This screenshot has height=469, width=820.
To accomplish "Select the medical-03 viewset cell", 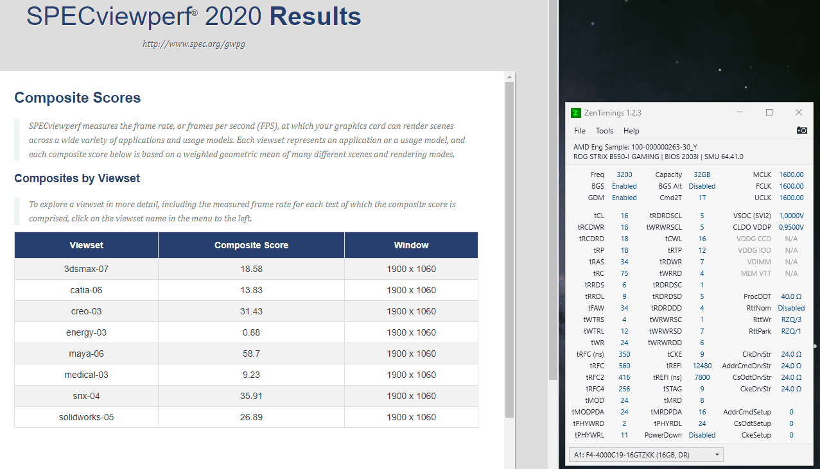I will pos(87,375).
